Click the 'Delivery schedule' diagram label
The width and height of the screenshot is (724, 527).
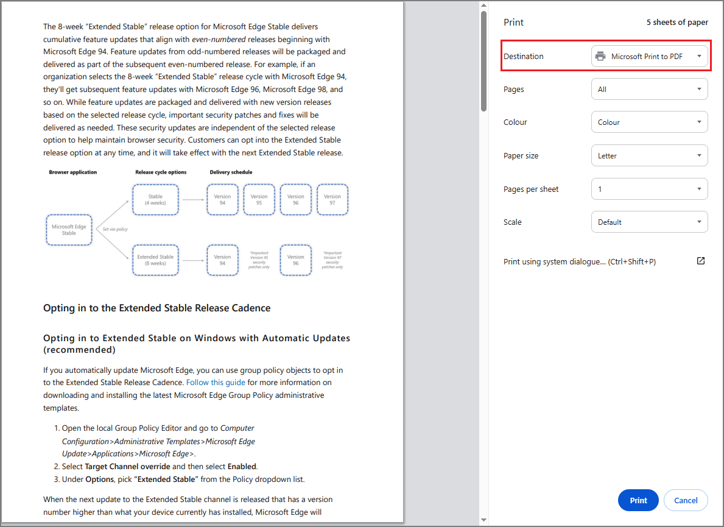click(231, 172)
